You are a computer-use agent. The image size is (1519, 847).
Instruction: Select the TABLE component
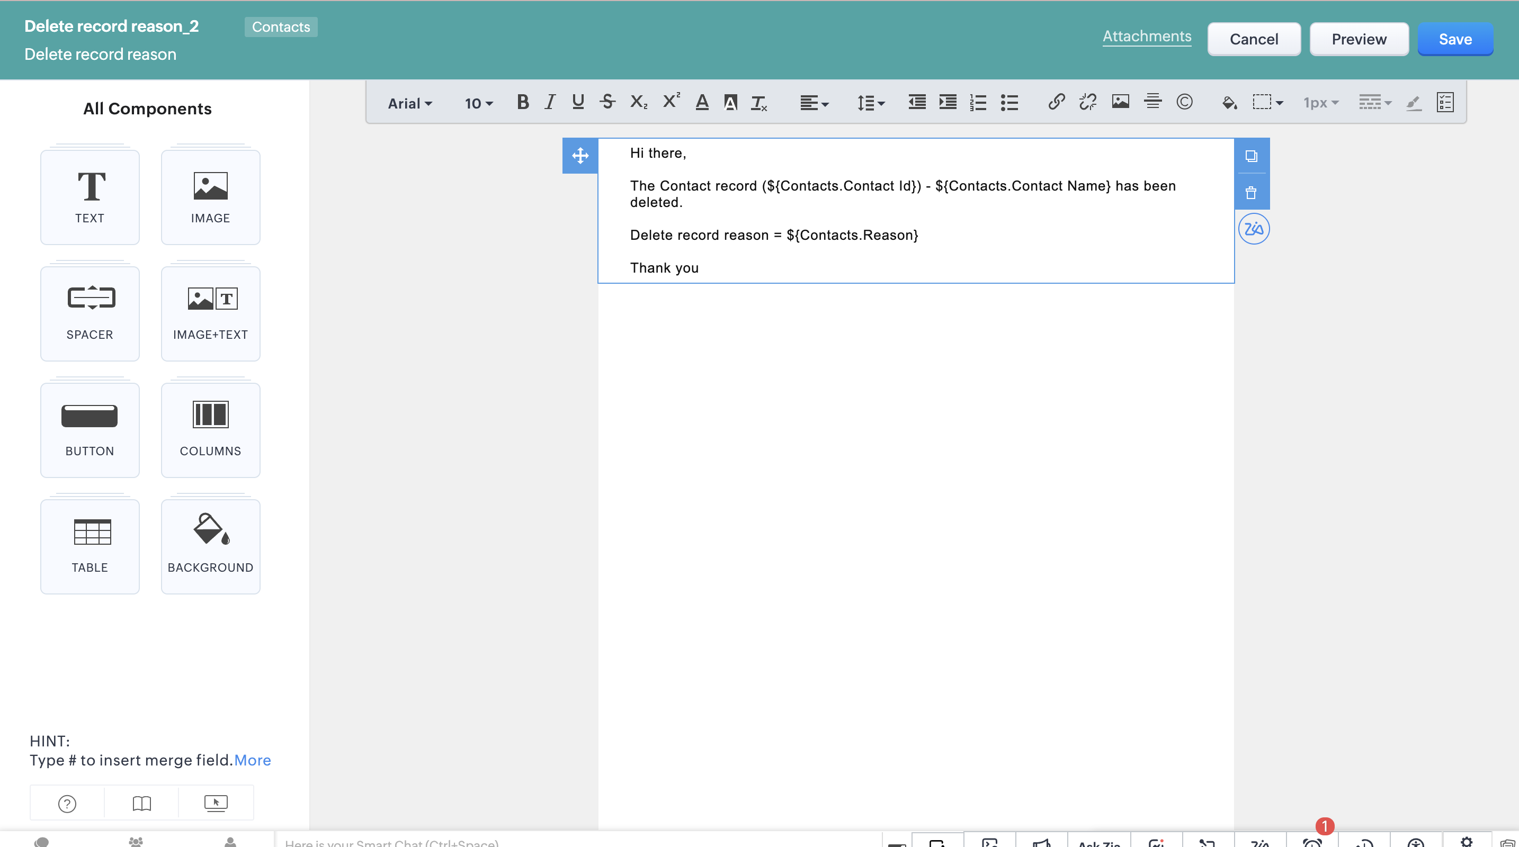[x=90, y=546]
